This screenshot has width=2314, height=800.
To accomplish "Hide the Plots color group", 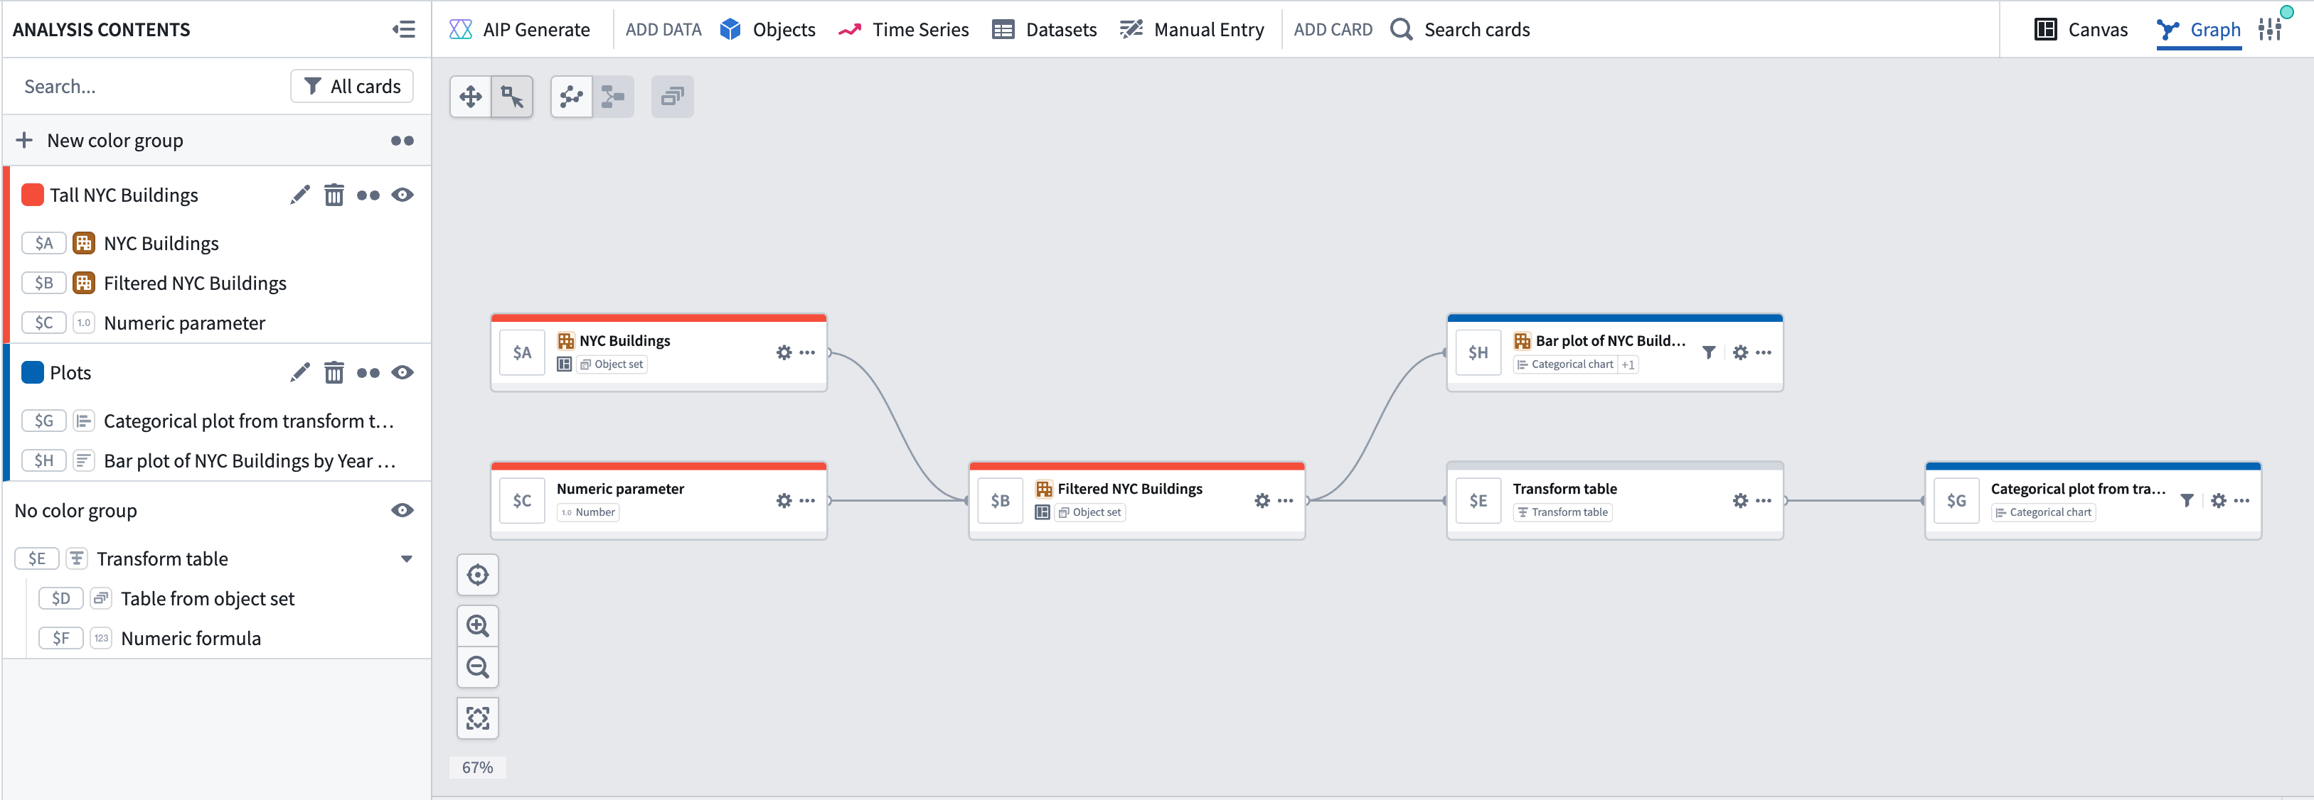I will point(402,372).
